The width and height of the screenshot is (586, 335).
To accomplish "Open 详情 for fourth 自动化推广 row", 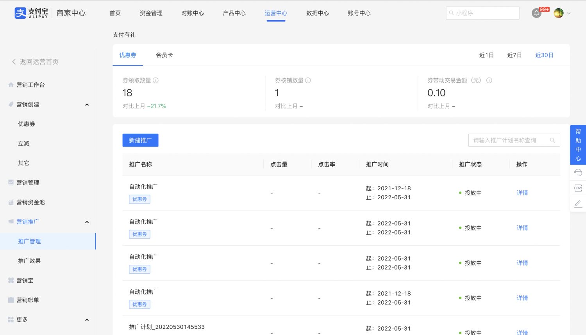I will pos(522,298).
